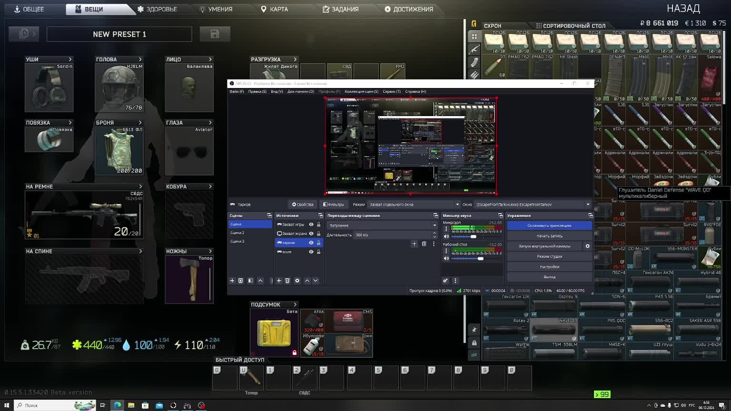Move selected source down in Источники toolbar
The height and width of the screenshot is (411, 731).
click(316, 281)
